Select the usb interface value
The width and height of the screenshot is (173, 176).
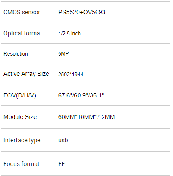click(x=63, y=140)
